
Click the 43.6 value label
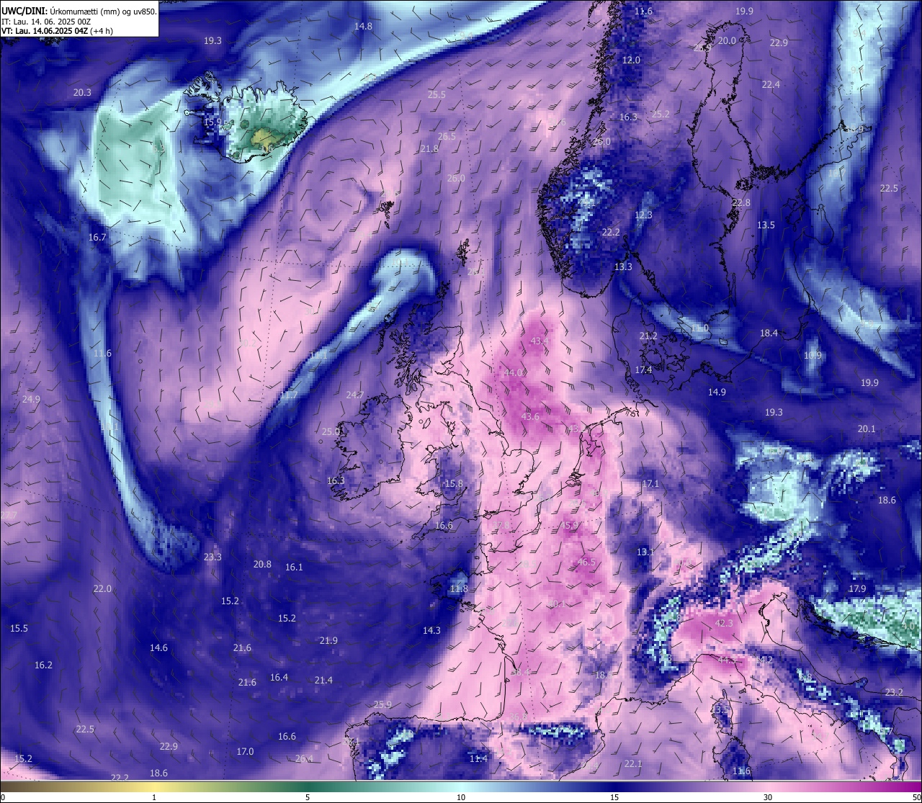pos(530,416)
